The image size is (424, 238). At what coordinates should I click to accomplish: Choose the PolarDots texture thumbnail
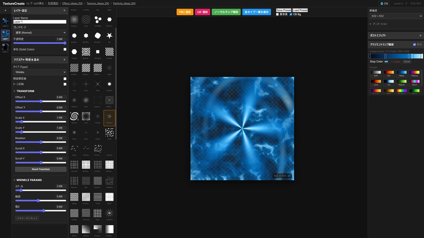click(x=110, y=213)
